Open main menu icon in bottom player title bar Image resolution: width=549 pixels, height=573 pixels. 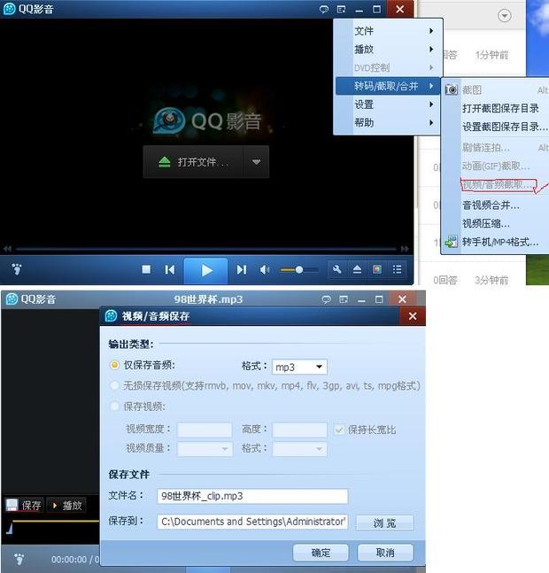point(344,299)
